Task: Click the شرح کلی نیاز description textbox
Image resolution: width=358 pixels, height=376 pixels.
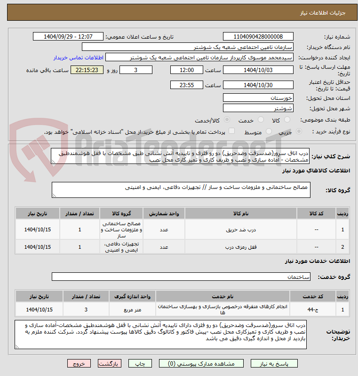Action: click(180, 156)
